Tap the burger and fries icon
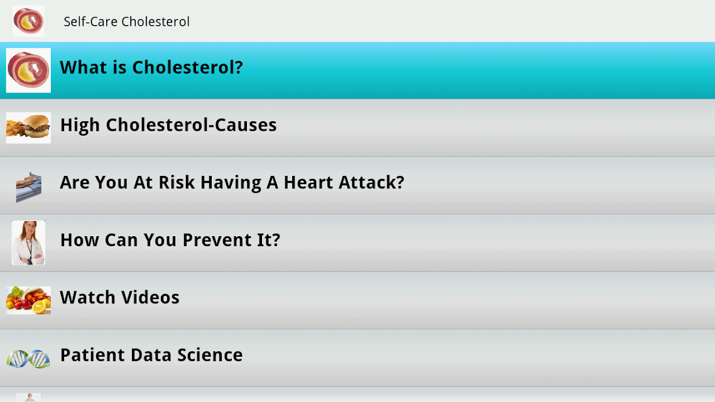The width and height of the screenshot is (715, 402). coord(28,128)
